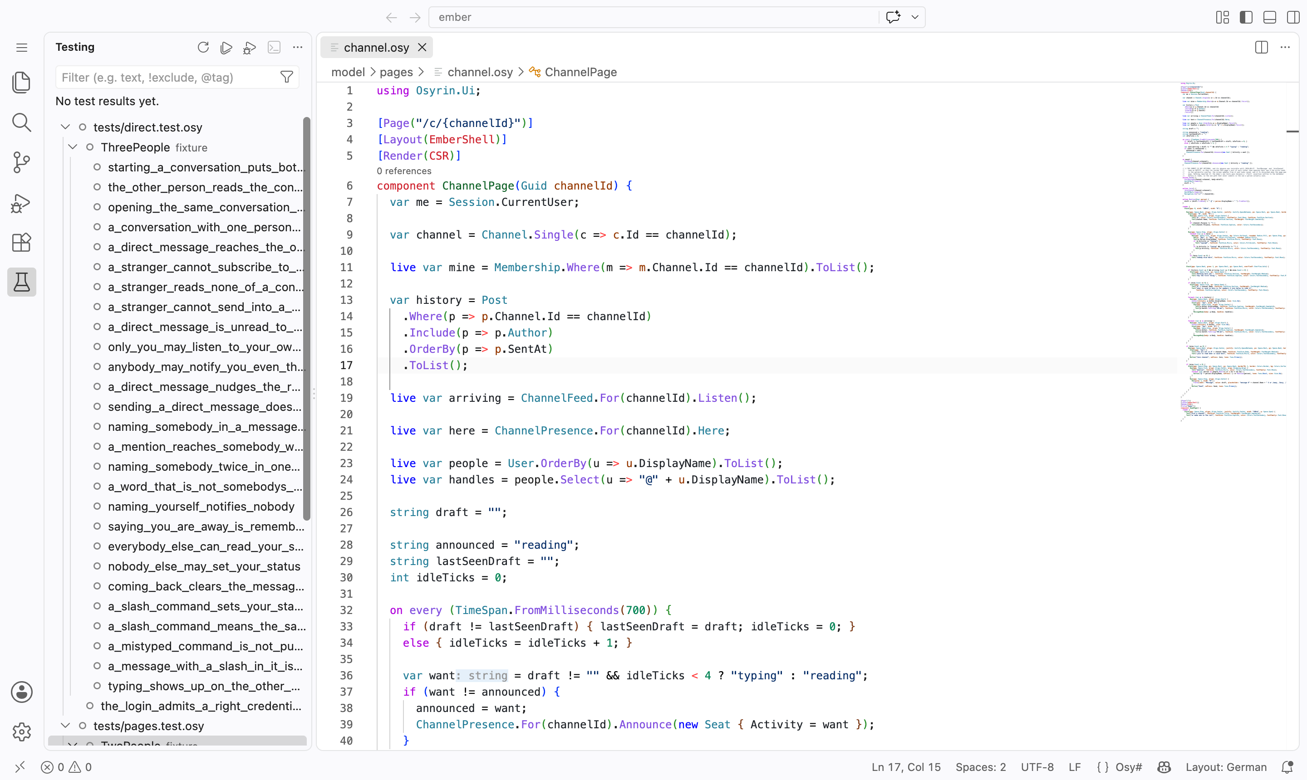This screenshot has width=1307, height=780.
Task: Open chat dropdown arrow in title bar
Action: 915,17
